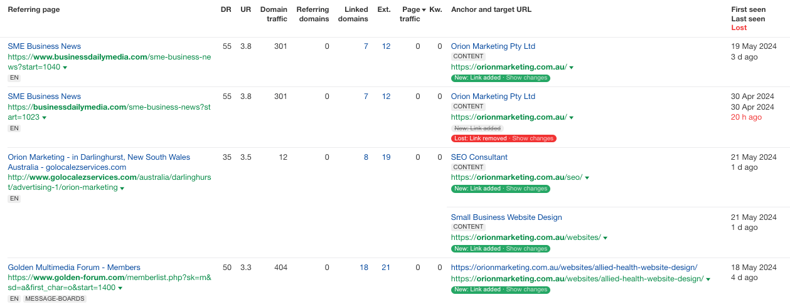Viewport: 790px width, 307px height.
Task: Click domain traffic value 404
Action: click(x=280, y=268)
